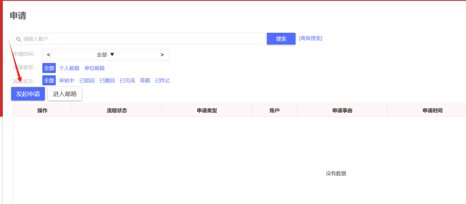Go to next period with > arrow
The width and height of the screenshot is (466, 204).
(162, 55)
